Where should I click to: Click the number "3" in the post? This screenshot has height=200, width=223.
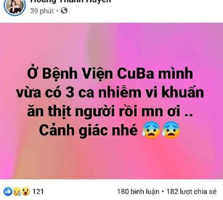point(70,93)
